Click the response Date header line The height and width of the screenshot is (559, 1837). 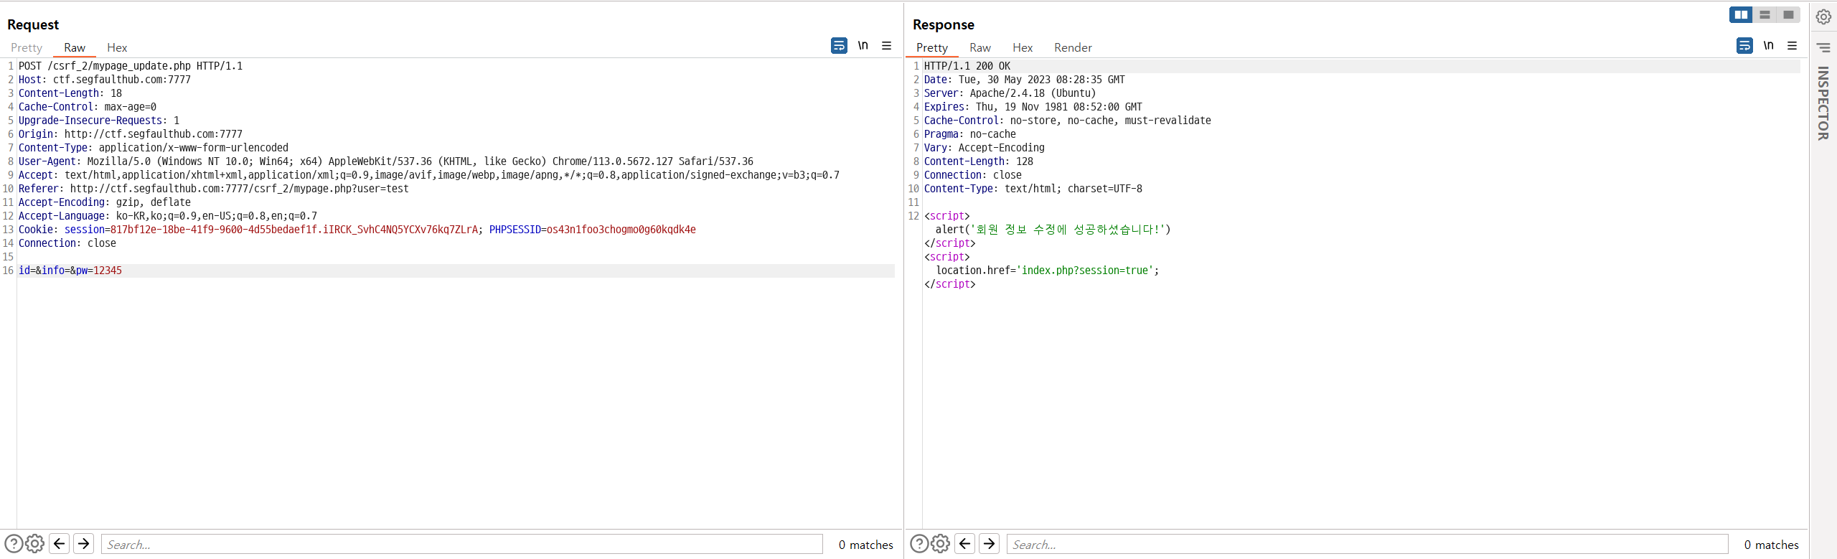(1025, 80)
